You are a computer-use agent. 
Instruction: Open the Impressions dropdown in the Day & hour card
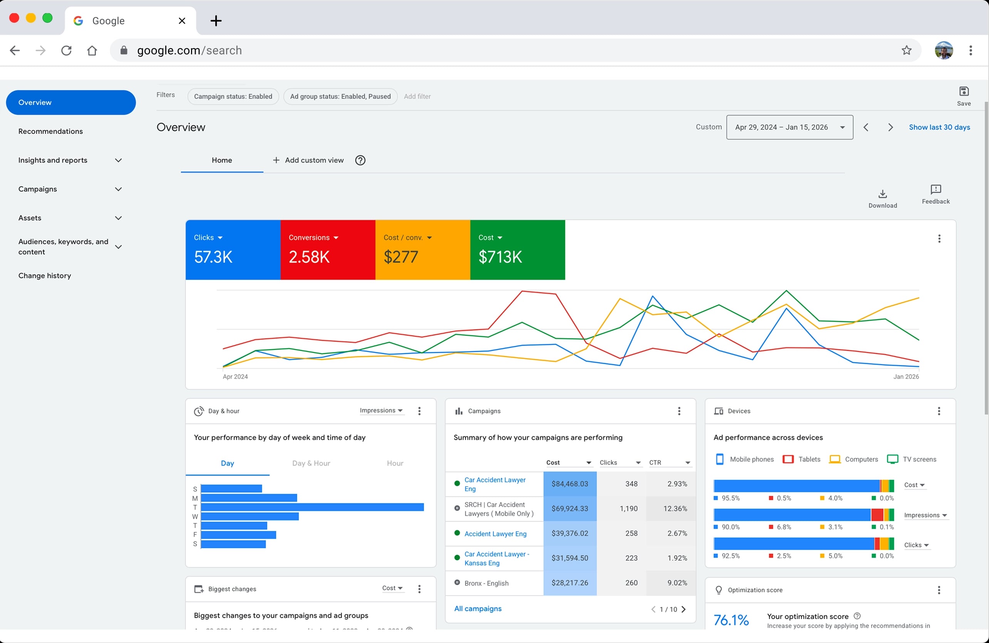382,410
